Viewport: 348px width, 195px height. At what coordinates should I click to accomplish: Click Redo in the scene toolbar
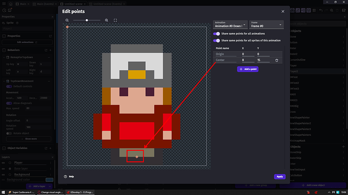[326, 11]
